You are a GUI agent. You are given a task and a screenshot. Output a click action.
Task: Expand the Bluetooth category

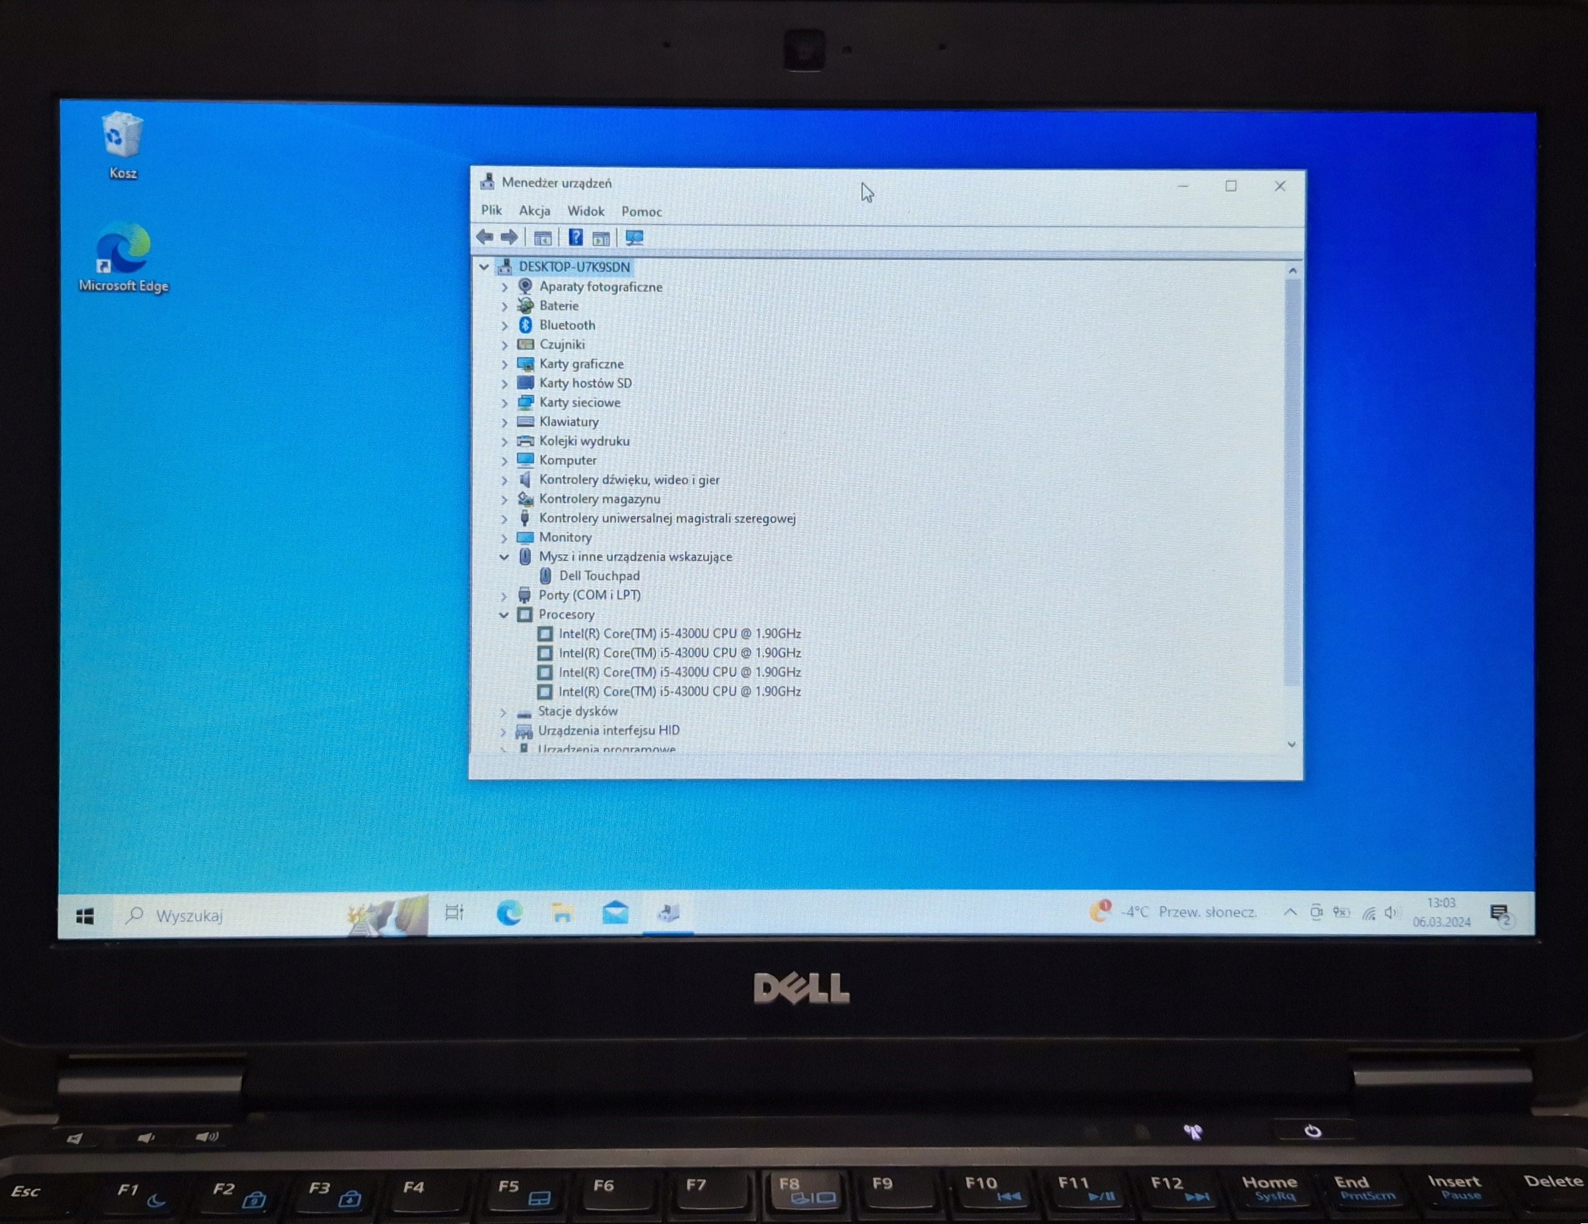(505, 326)
